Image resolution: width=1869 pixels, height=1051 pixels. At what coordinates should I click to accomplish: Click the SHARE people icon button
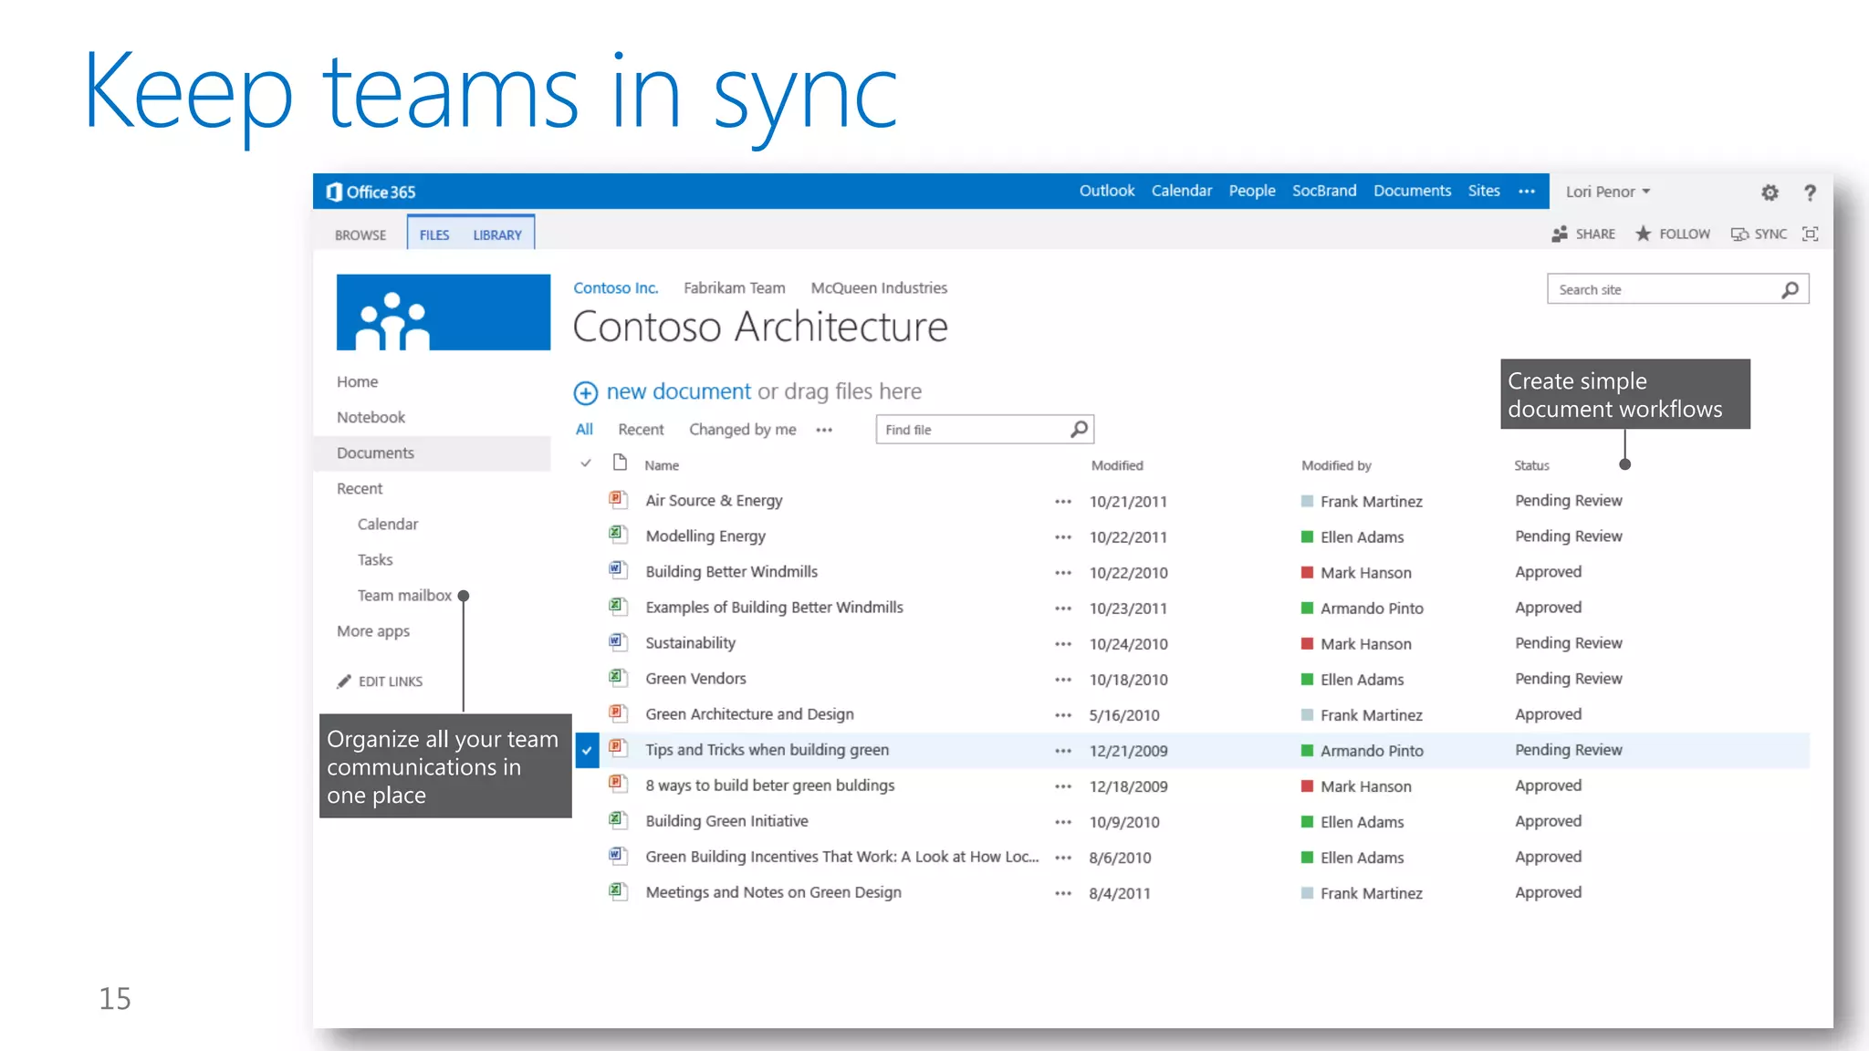[x=1583, y=234]
